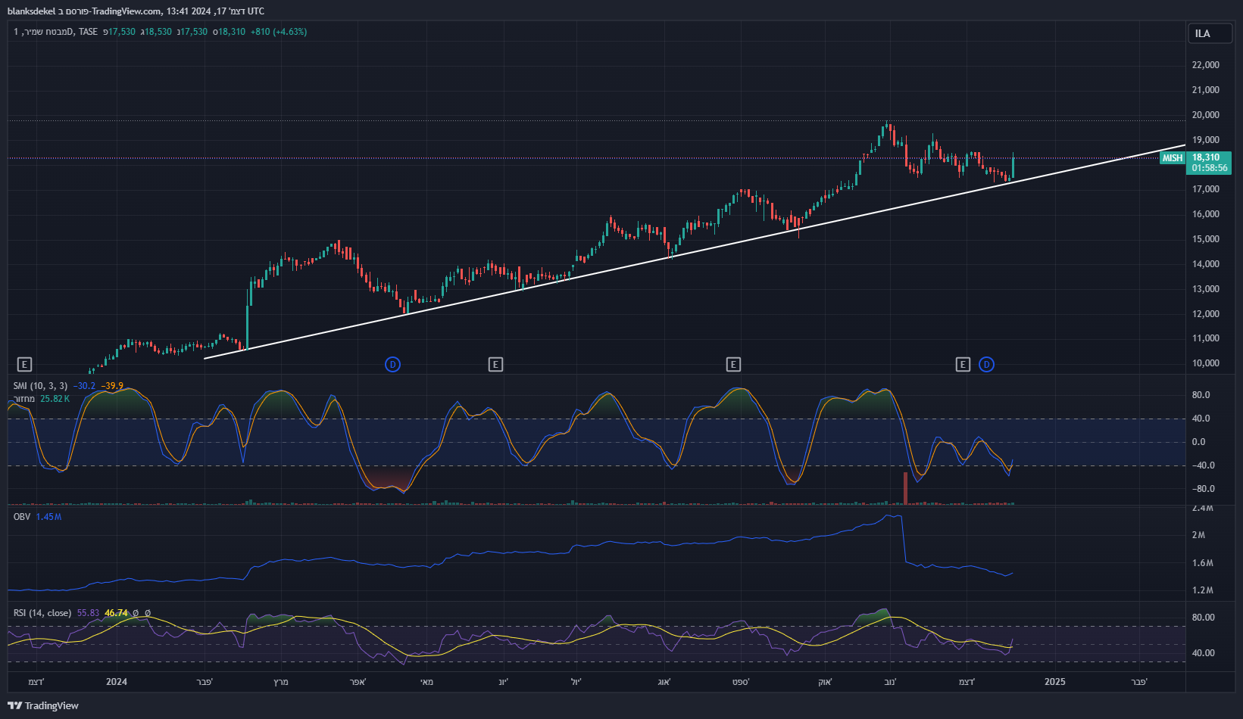Click the אוק' label on the time axis
This screenshot has height=719, width=1243.
point(825,682)
